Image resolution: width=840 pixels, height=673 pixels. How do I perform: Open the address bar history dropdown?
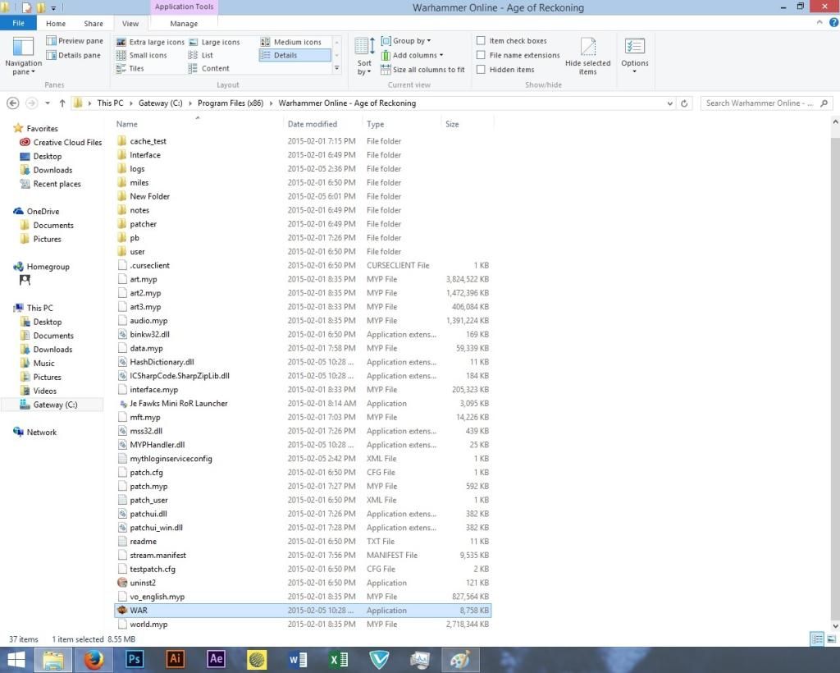(669, 103)
